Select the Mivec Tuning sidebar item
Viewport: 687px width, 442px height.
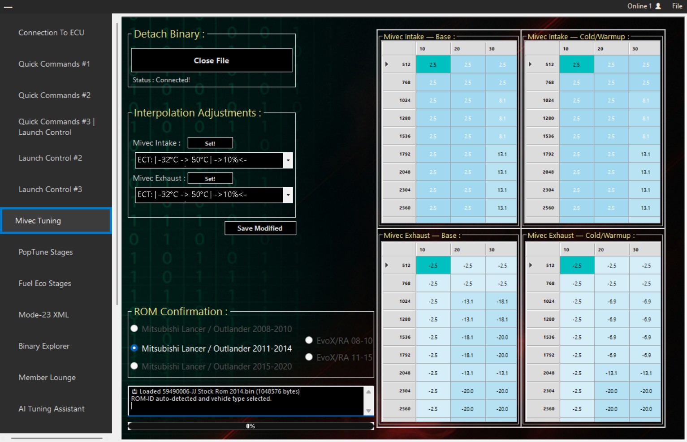click(x=56, y=221)
